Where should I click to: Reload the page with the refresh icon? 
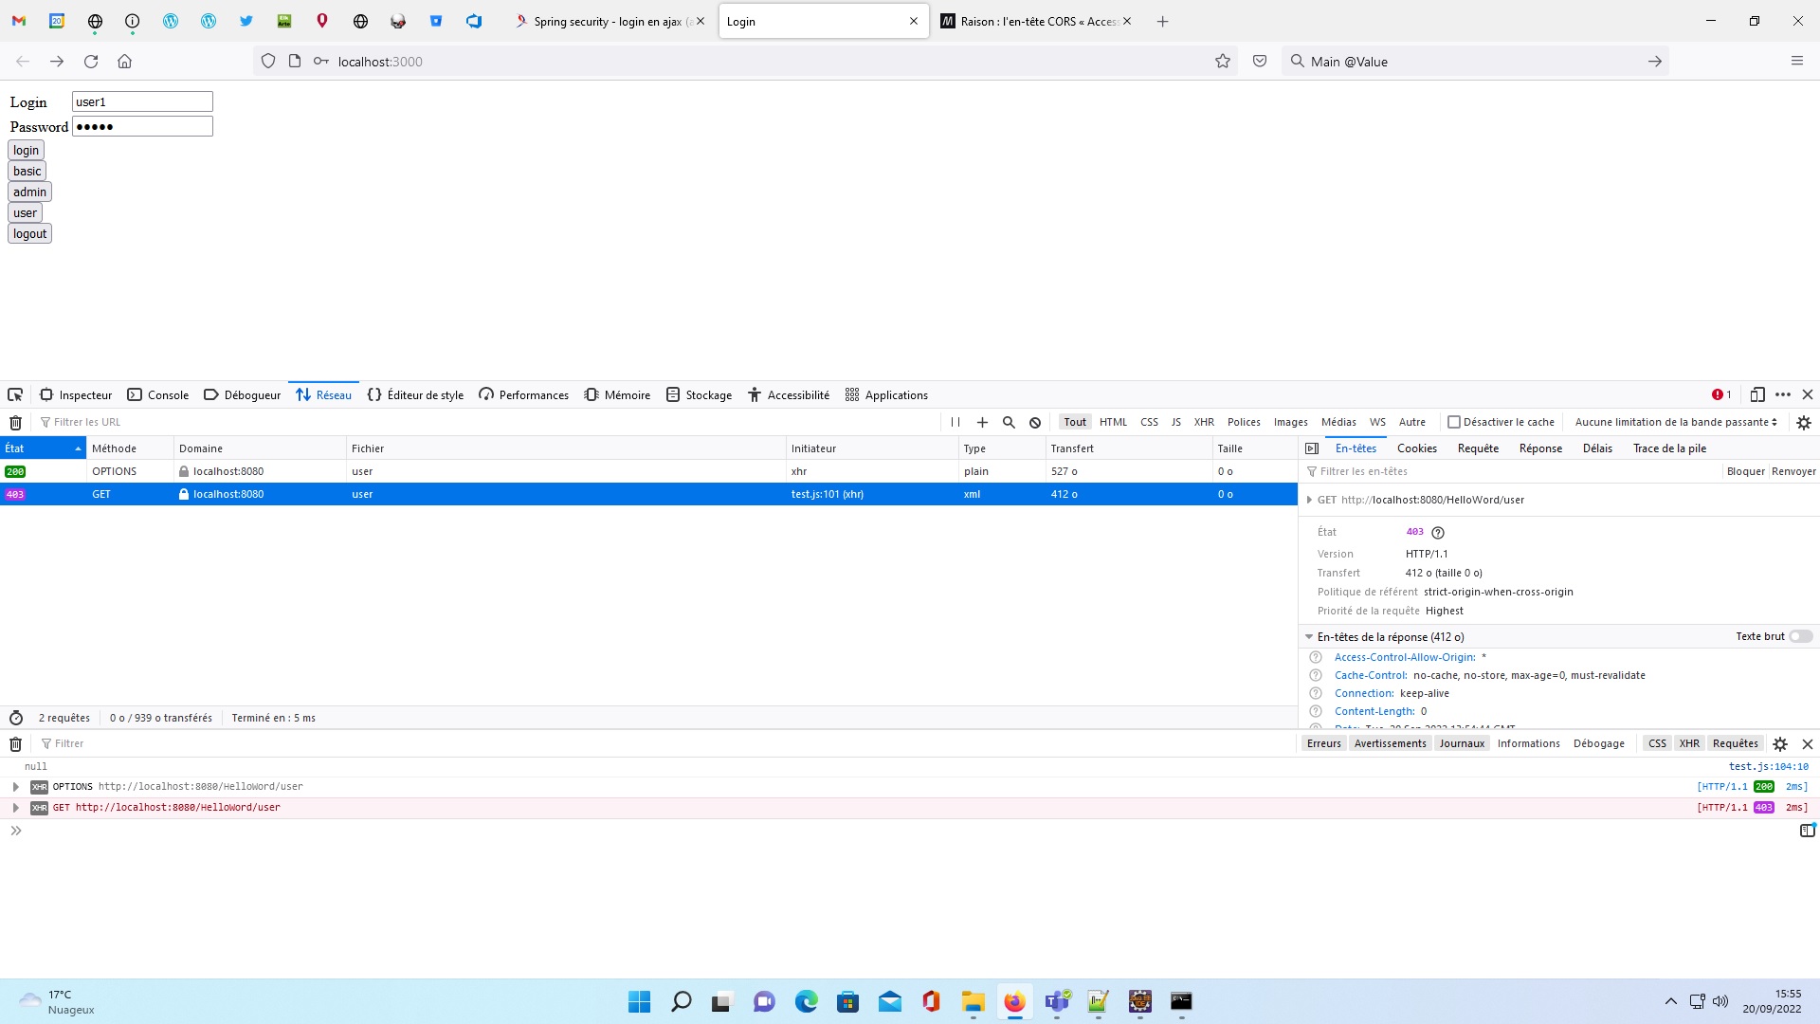91,62
